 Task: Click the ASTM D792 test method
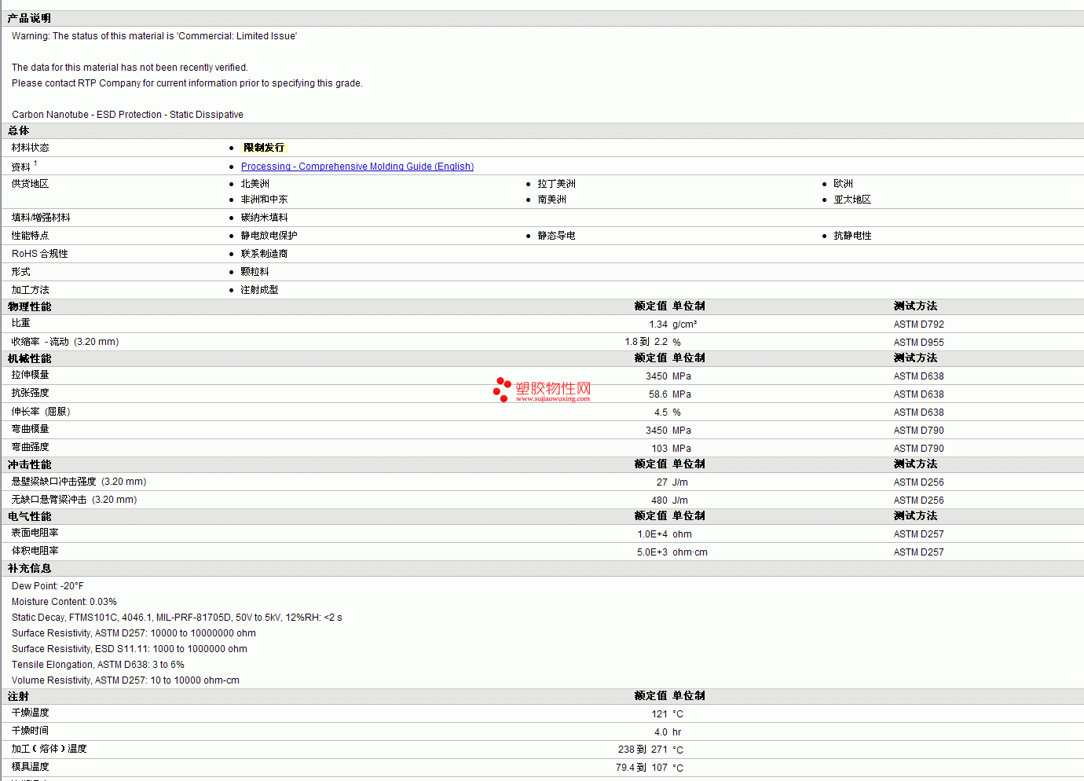918,324
